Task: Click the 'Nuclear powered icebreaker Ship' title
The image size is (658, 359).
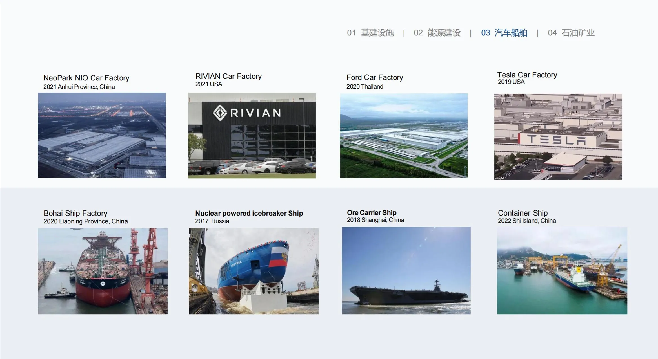Action: (x=249, y=213)
